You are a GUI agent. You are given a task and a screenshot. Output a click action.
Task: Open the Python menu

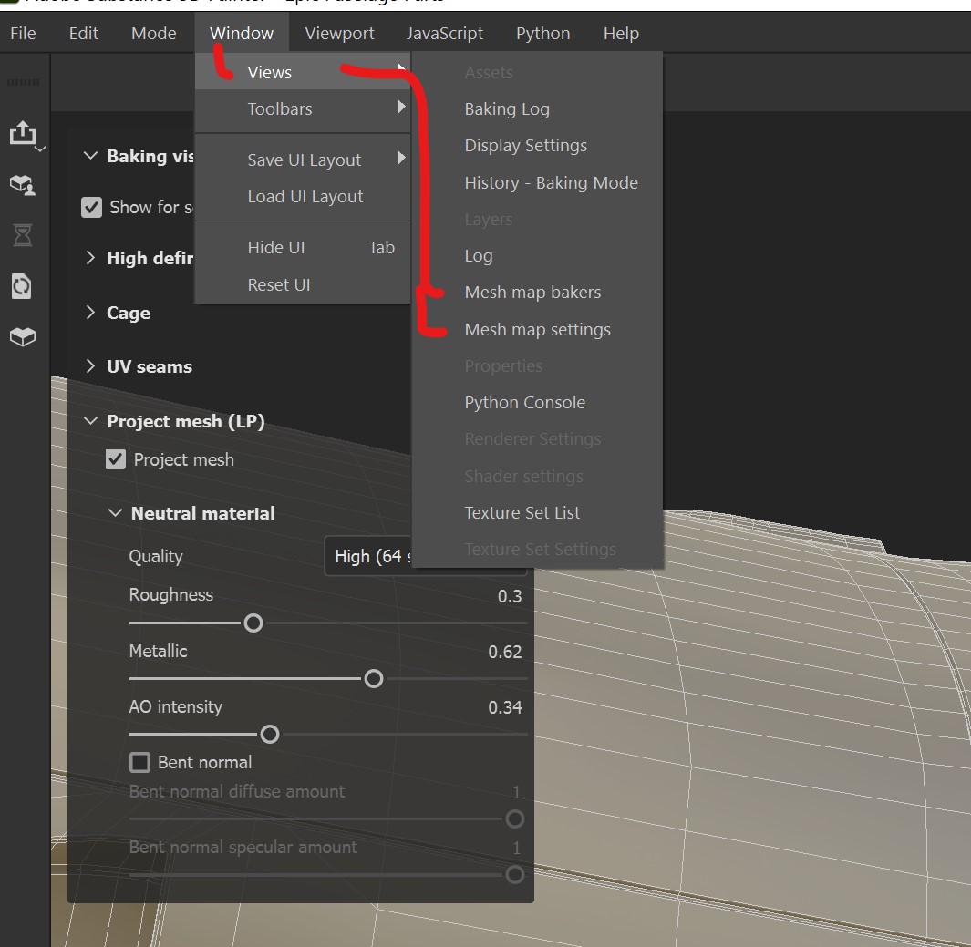point(542,33)
